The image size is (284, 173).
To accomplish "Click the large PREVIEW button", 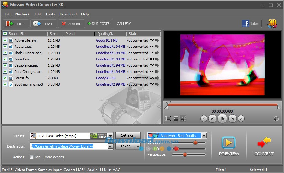I will click(x=229, y=146).
